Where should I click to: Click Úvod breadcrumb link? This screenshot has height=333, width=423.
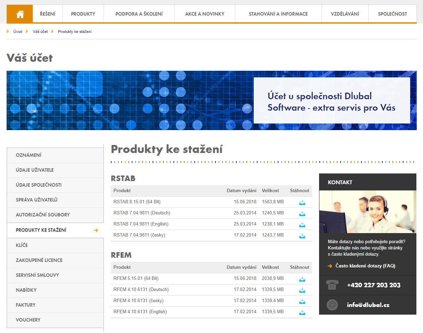pos(18,32)
